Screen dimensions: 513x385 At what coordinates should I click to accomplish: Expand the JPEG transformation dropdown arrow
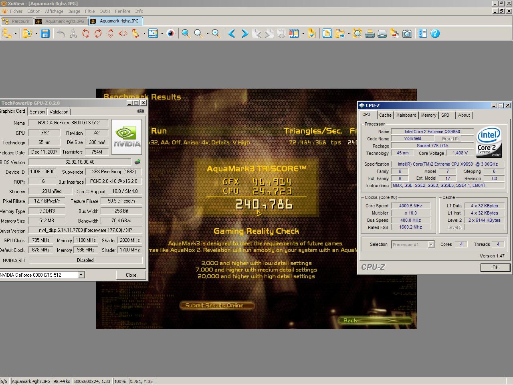pos(144,34)
